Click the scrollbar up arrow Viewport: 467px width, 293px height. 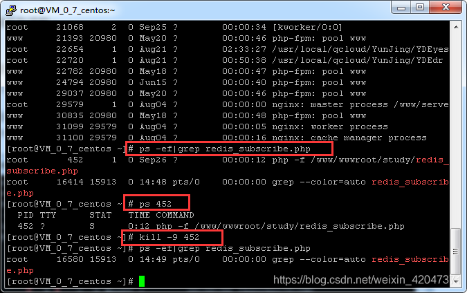click(x=456, y=27)
